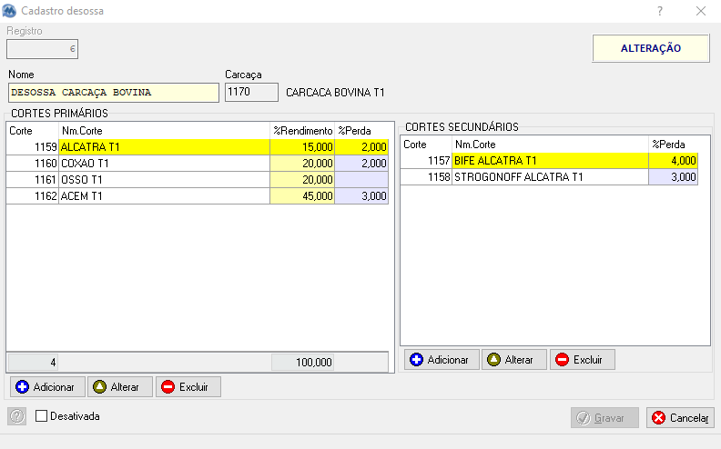Click the total rendimento 100,000 field
The height and width of the screenshot is (449, 721).
click(302, 363)
